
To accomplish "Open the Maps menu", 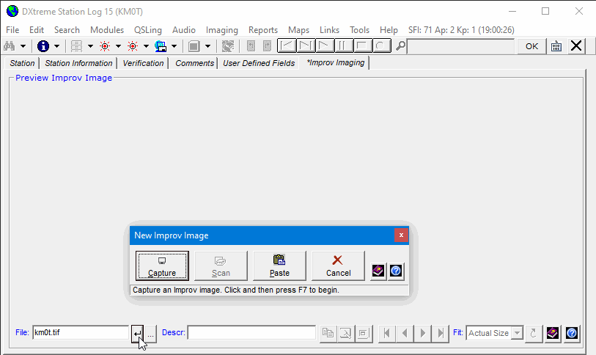I will pos(298,30).
